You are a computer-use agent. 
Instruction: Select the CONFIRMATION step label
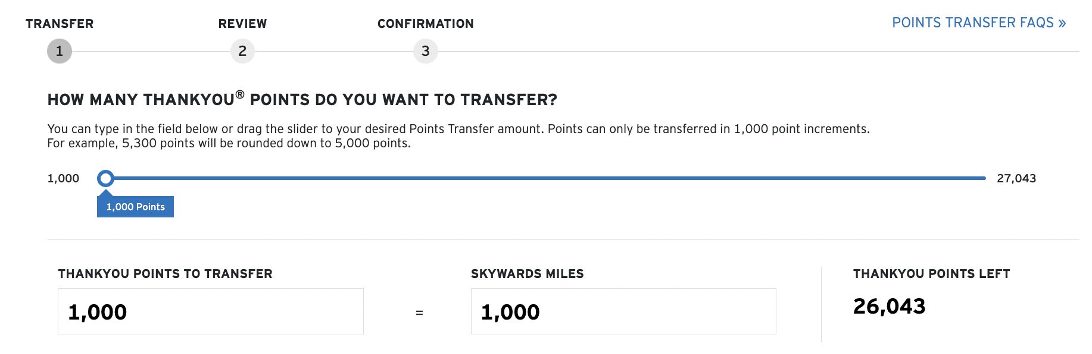coord(425,24)
